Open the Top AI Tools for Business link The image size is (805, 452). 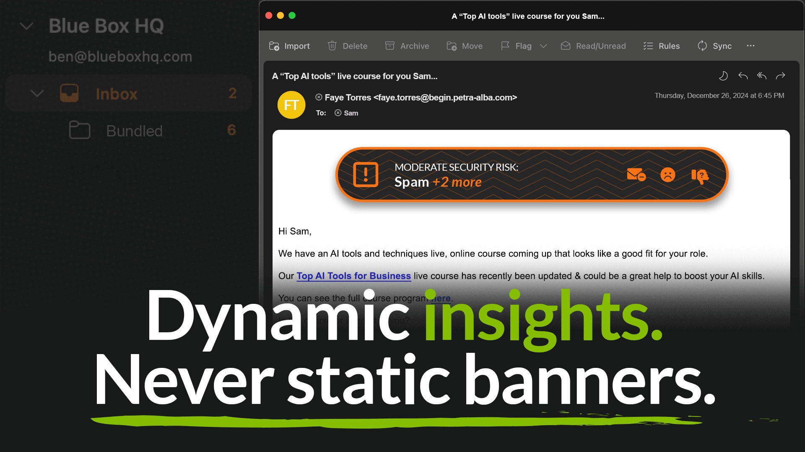(353, 276)
